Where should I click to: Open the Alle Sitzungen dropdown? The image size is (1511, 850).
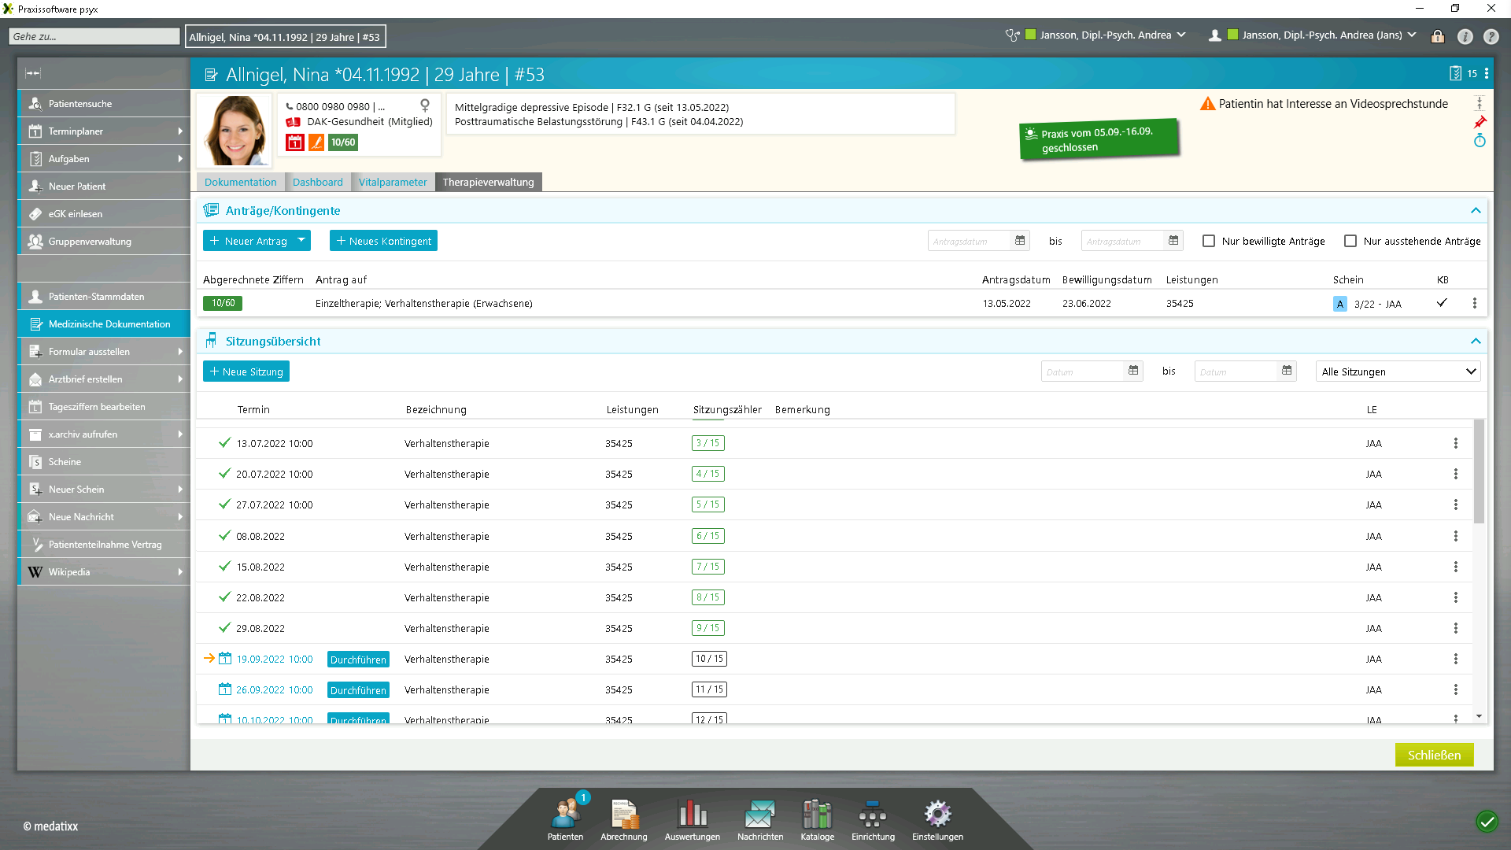pyautogui.click(x=1398, y=371)
